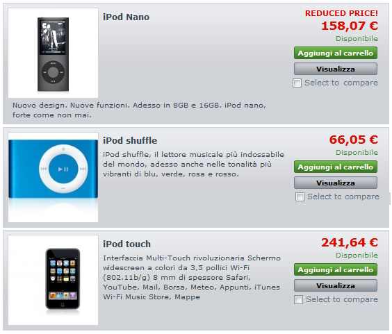
Task: Check Select to compare for iPod touch
Action: pyautogui.click(x=298, y=299)
